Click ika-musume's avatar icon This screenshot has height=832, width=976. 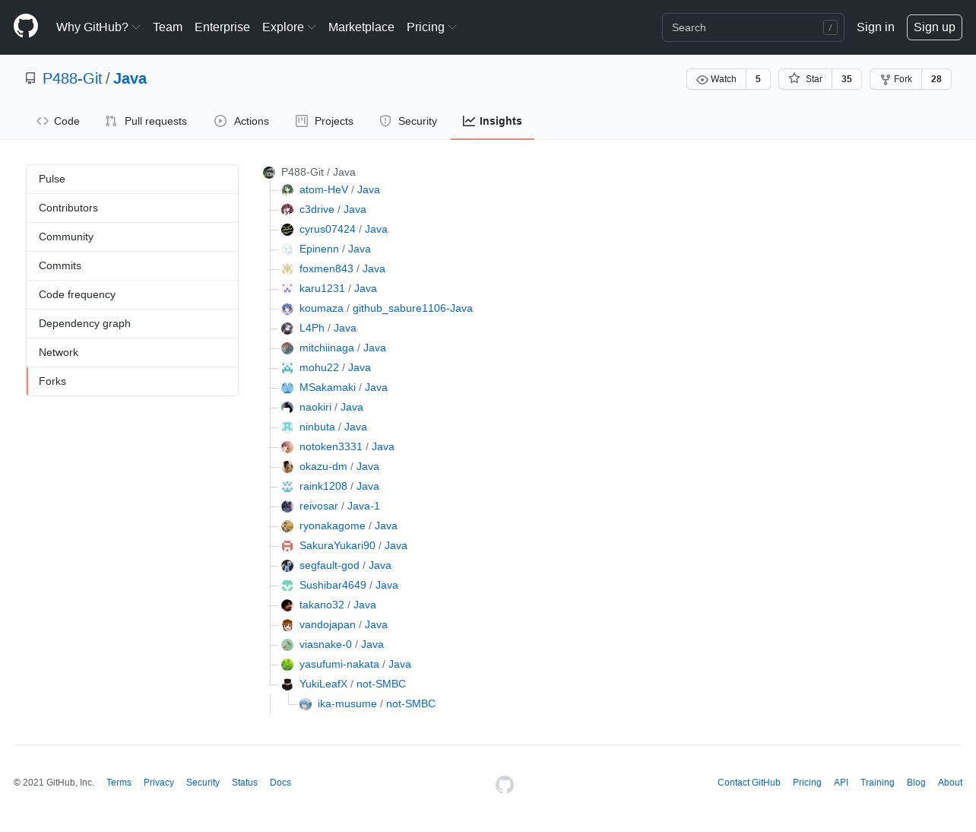306,704
